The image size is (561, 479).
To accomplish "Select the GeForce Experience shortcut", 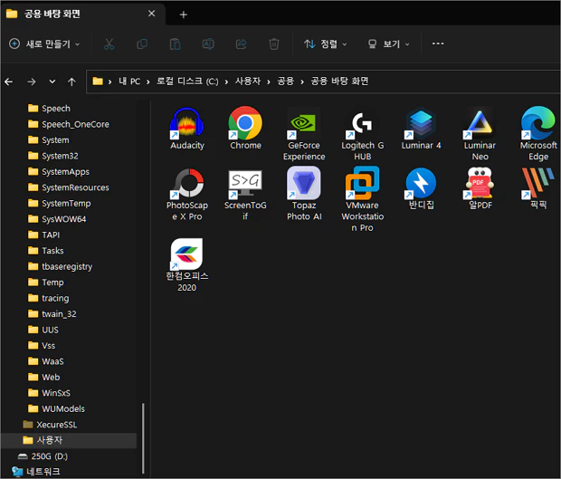I will pyautogui.click(x=304, y=134).
